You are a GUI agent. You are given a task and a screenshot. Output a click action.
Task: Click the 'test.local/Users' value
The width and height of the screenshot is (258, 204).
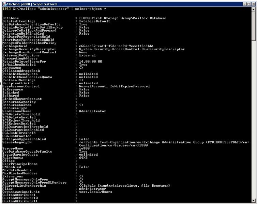pyautogui.click(x=95, y=192)
